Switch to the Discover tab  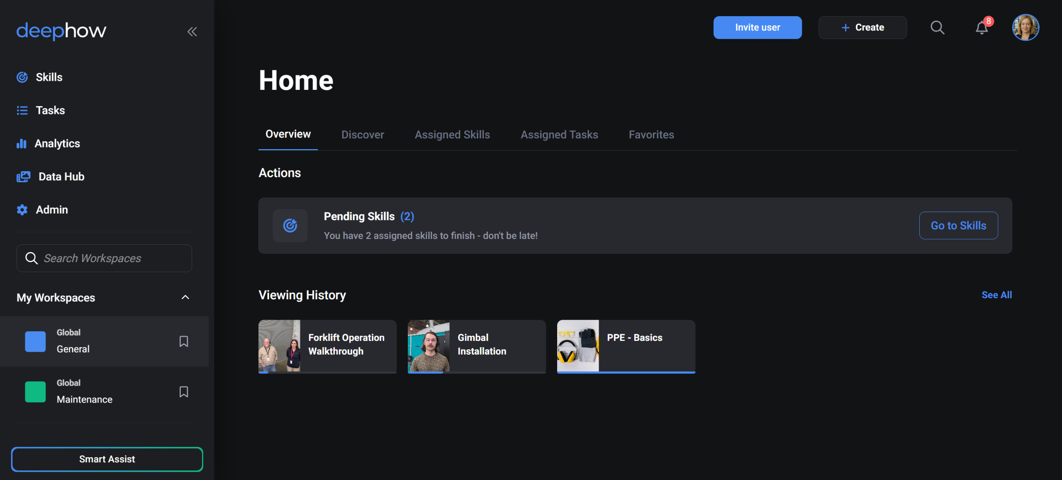pyautogui.click(x=363, y=135)
